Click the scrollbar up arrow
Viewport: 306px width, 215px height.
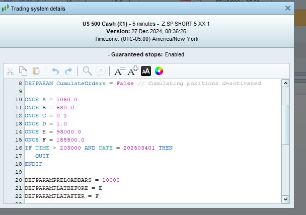coord(285,84)
